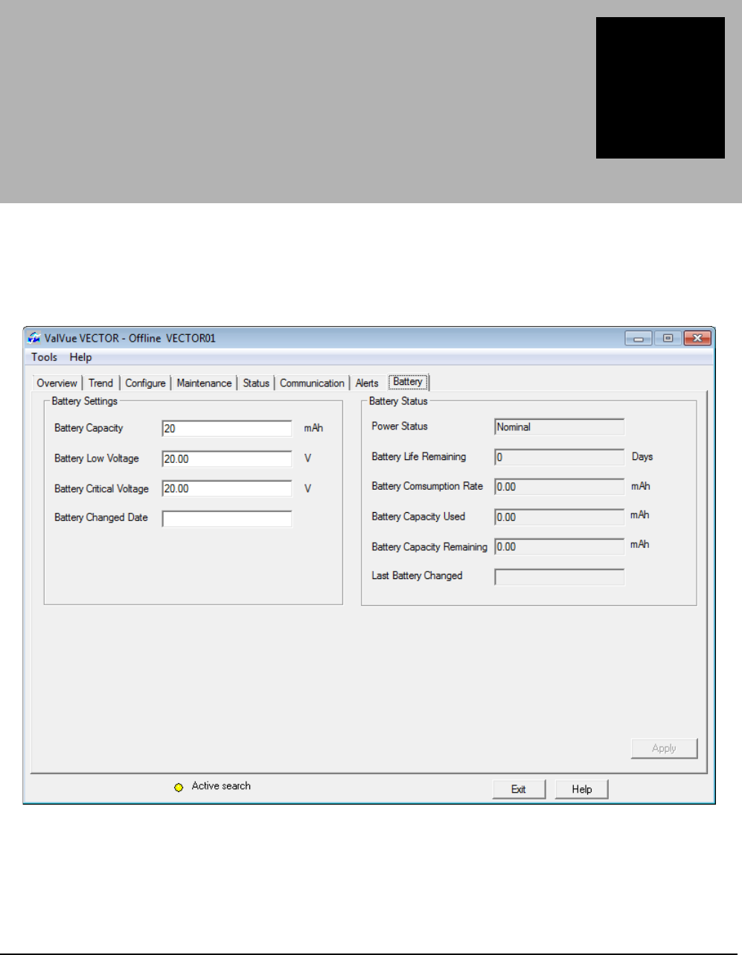Screen dimensions: 742x955
Task: Switch to the Overview tab
Action: click(57, 383)
